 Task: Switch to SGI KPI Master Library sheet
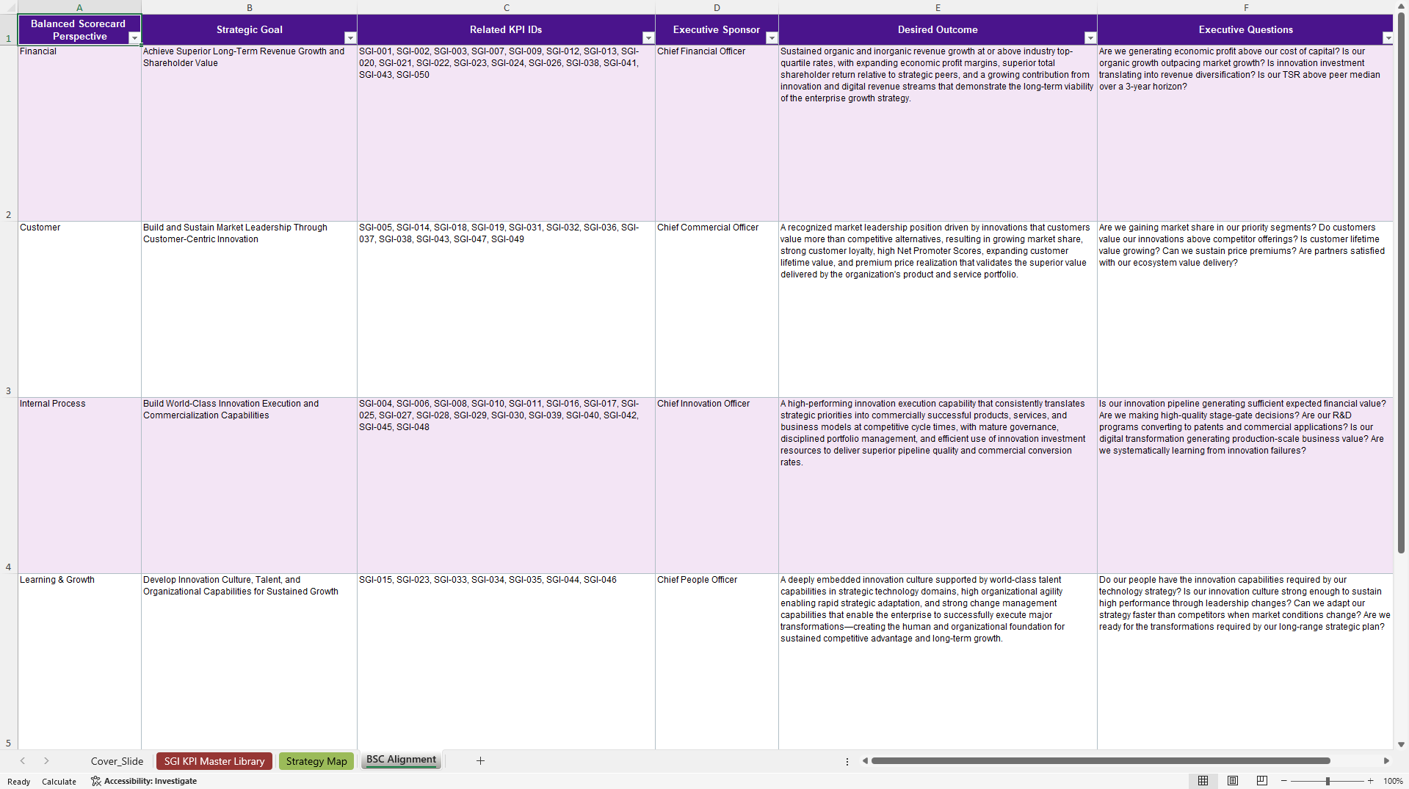pos(214,761)
